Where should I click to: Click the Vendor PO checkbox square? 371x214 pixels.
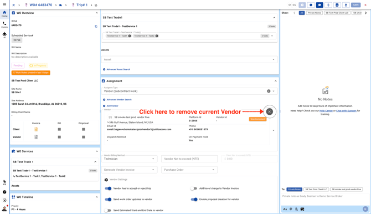[59, 137]
